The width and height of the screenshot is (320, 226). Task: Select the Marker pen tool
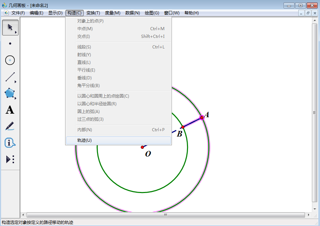(10, 126)
